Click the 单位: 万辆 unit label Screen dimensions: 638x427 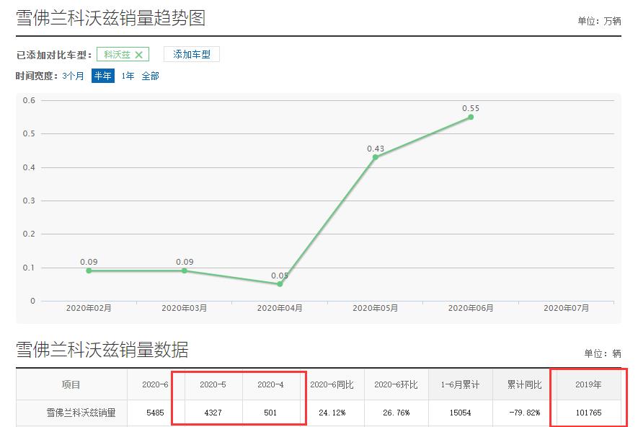tap(599, 21)
